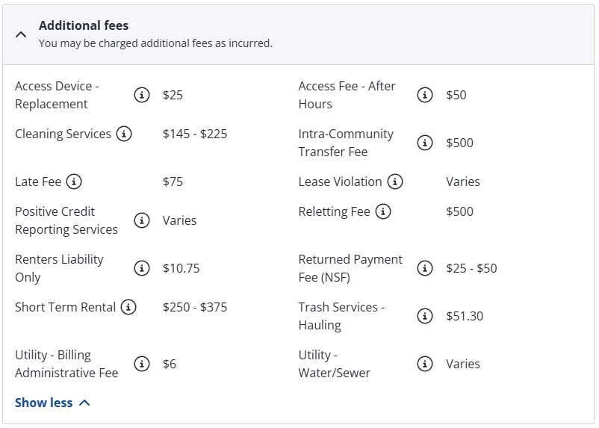Click the Show less link

tap(44, 403)
